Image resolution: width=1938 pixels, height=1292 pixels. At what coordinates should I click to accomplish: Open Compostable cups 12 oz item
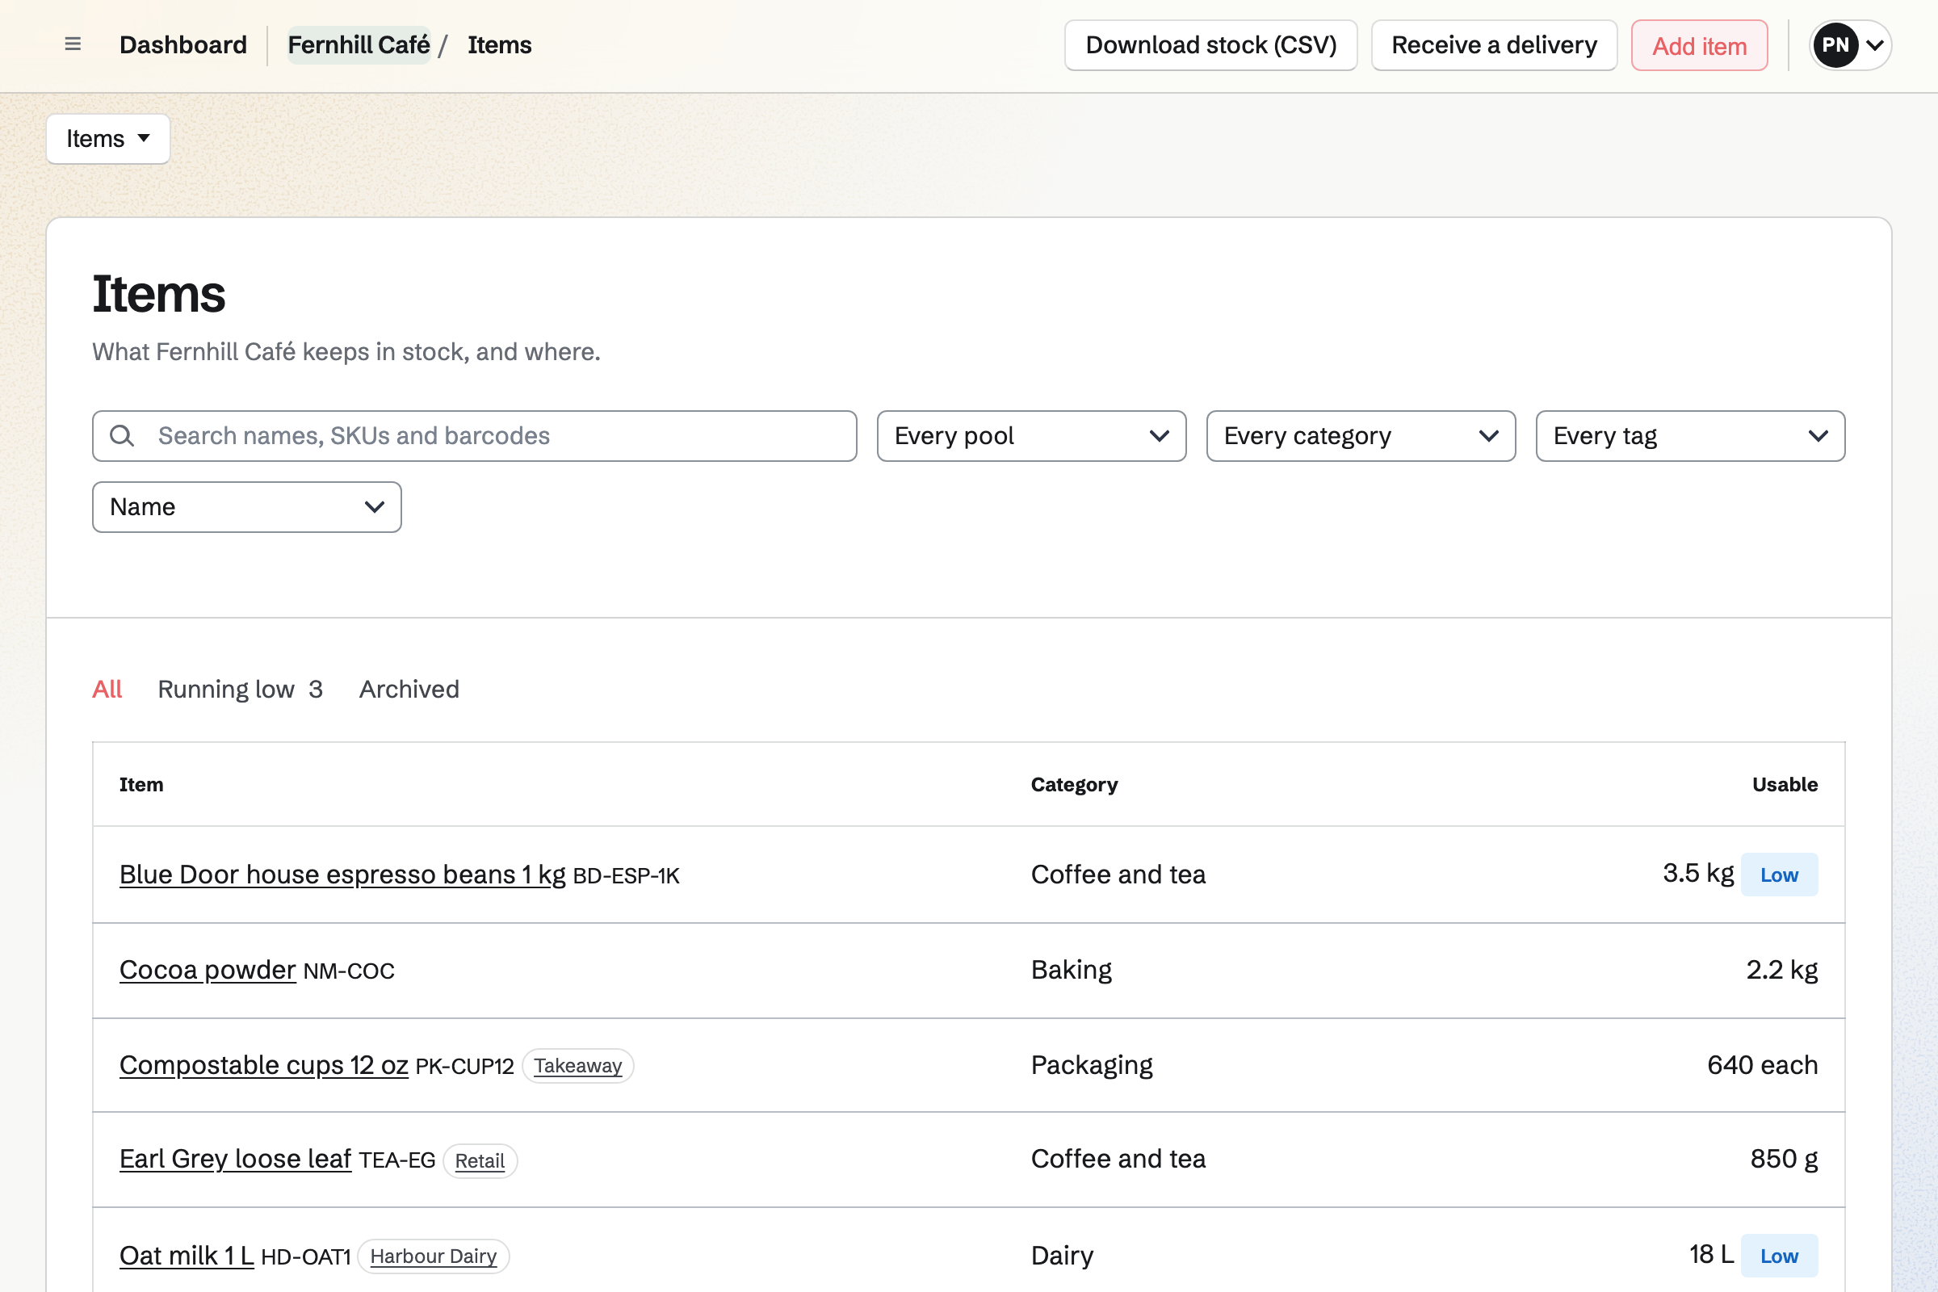coord(264,1065)
